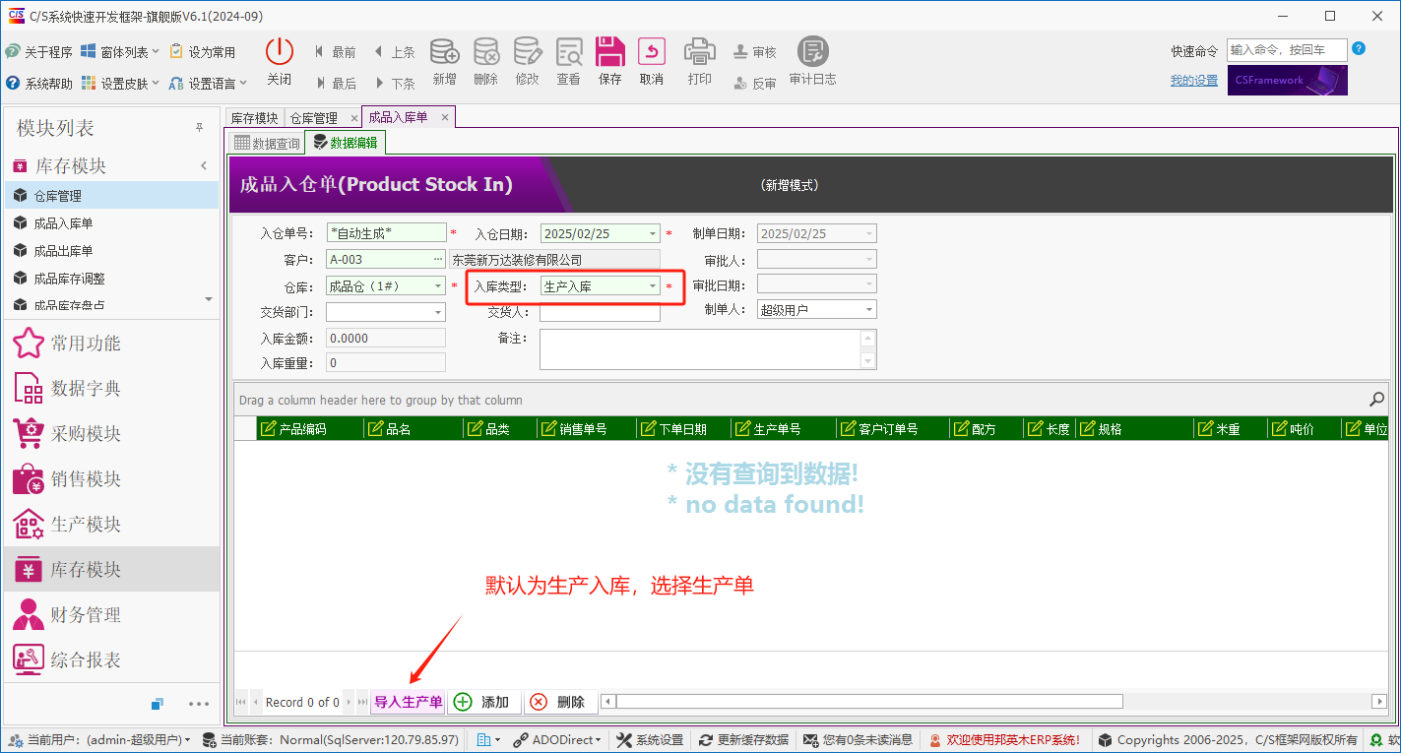Pin the 模块列表 panel
The image size is (1401, 753).
coord(199,128)
